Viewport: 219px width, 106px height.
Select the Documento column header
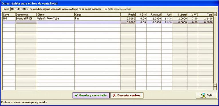point(26,15)
